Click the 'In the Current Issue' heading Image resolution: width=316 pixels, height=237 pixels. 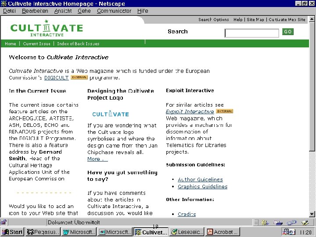pos(37,91)
